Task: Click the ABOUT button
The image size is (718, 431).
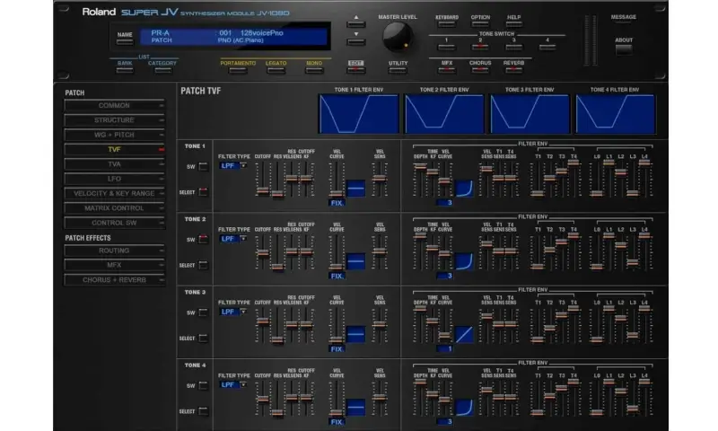Action: [624, 50]
